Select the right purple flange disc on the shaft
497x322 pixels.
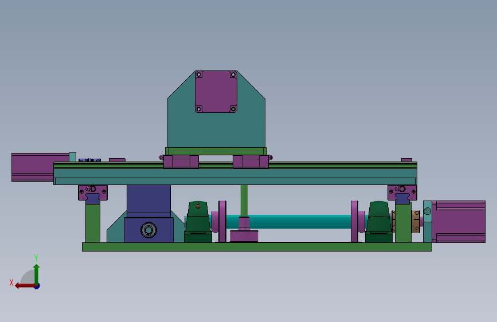(x=354, y=221)
